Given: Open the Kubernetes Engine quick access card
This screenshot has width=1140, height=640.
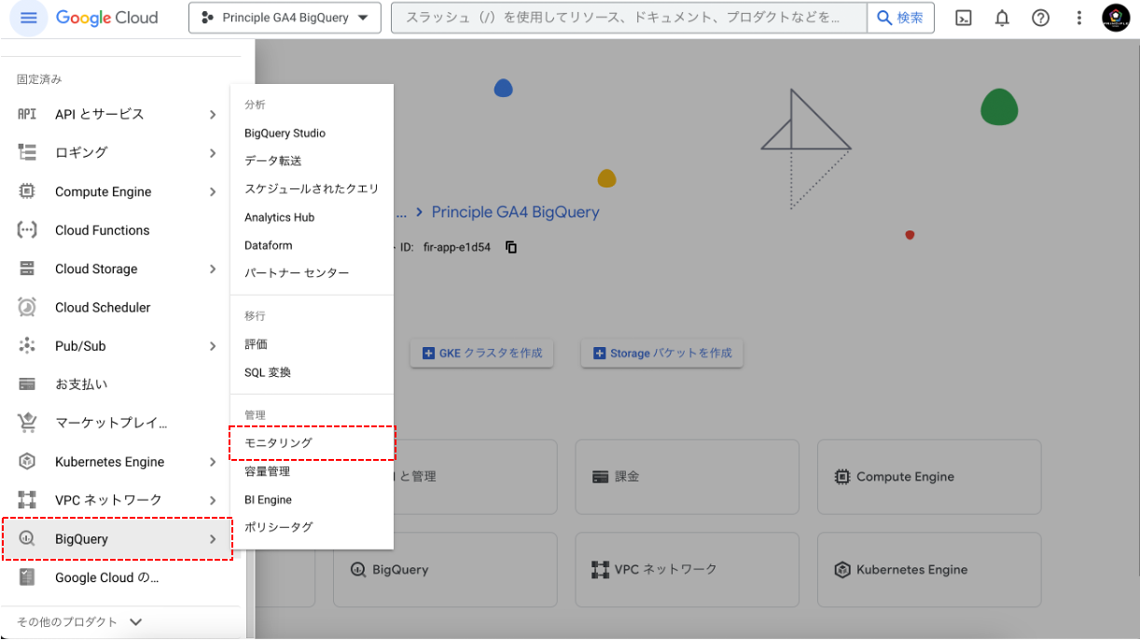Looking at the screenshot, I should point(928,569).
